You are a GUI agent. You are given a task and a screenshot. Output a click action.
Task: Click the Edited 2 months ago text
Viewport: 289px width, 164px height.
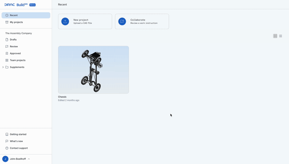point(69,100)
